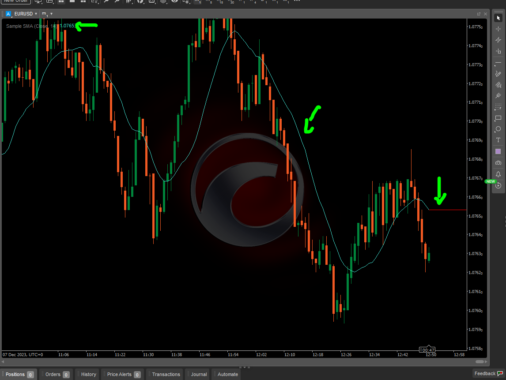
Task: Click the 00:47 candle countdown marker
Action: (428, 350)
